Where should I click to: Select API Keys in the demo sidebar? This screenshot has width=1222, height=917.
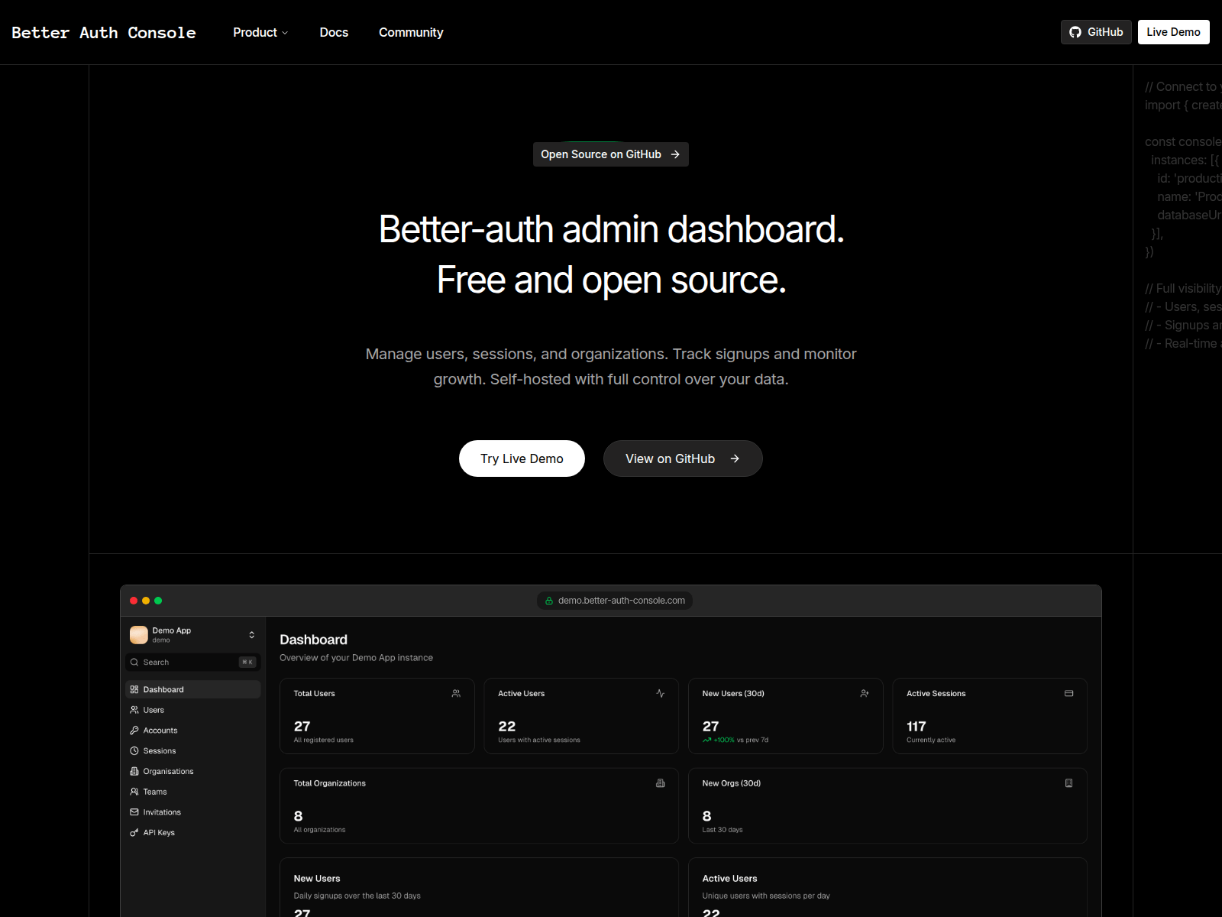193,833
